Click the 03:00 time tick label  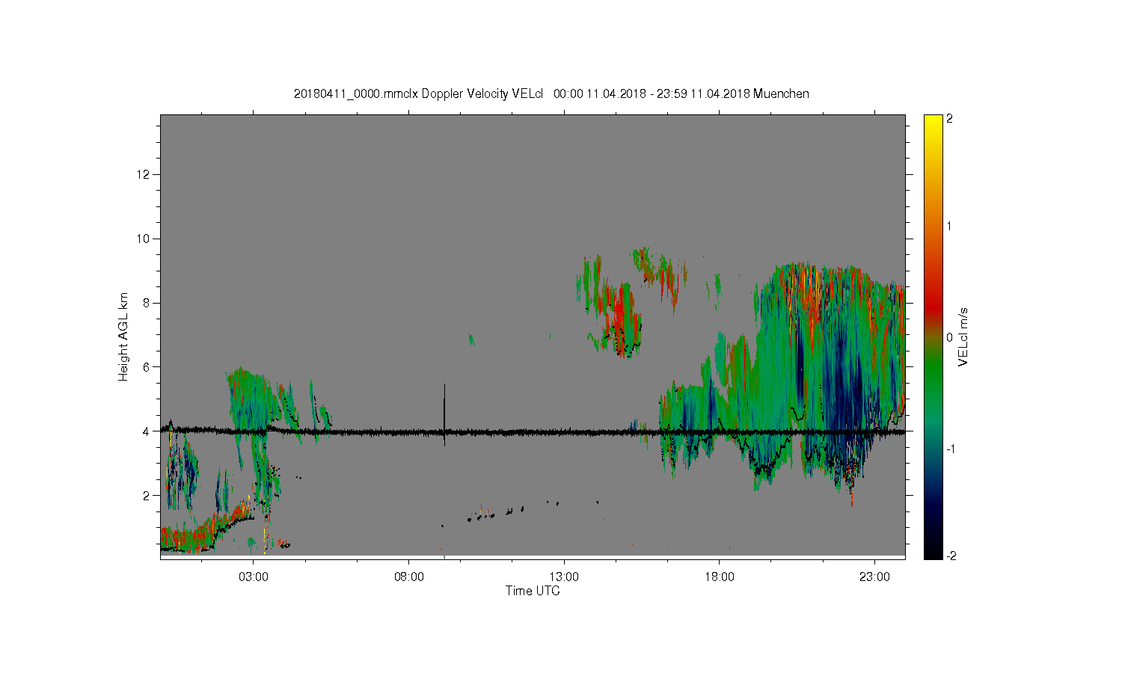[x=254, y=577]
